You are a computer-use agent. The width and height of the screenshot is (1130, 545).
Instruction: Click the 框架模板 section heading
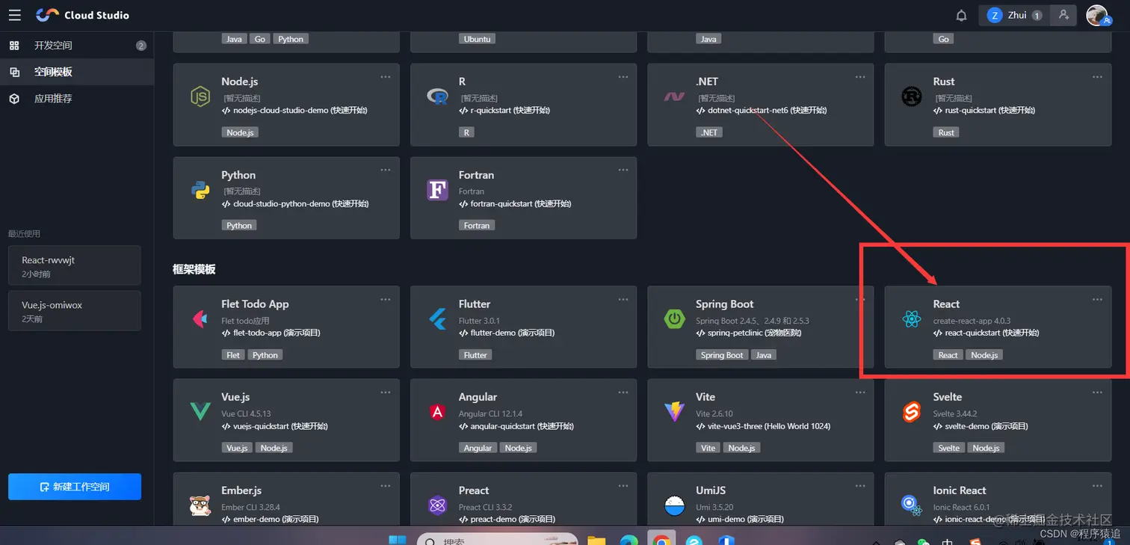point(194,269)
